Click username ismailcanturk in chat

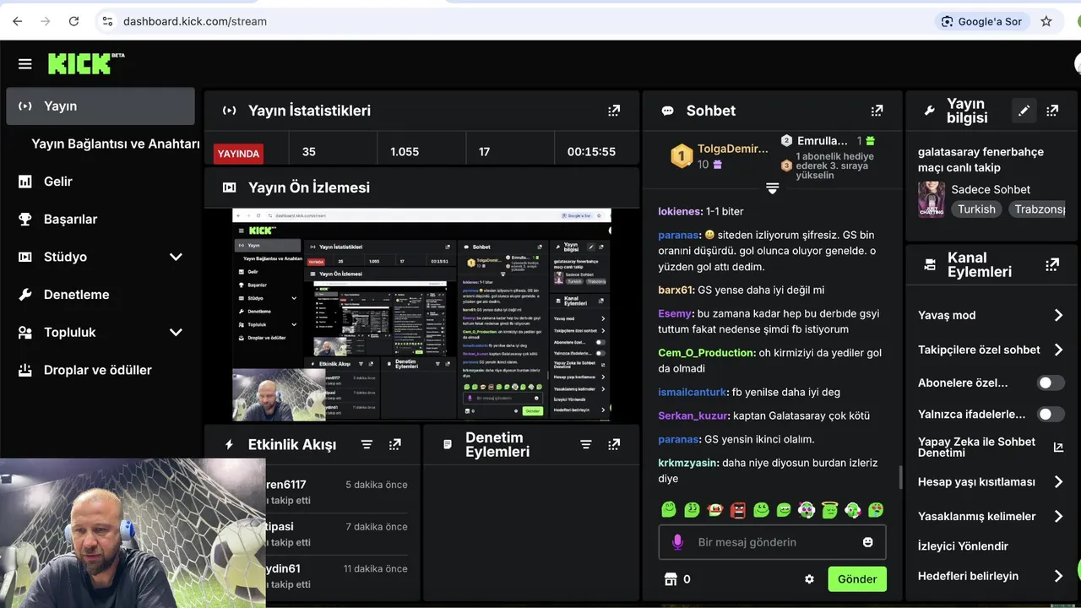(x=693, y=392)
